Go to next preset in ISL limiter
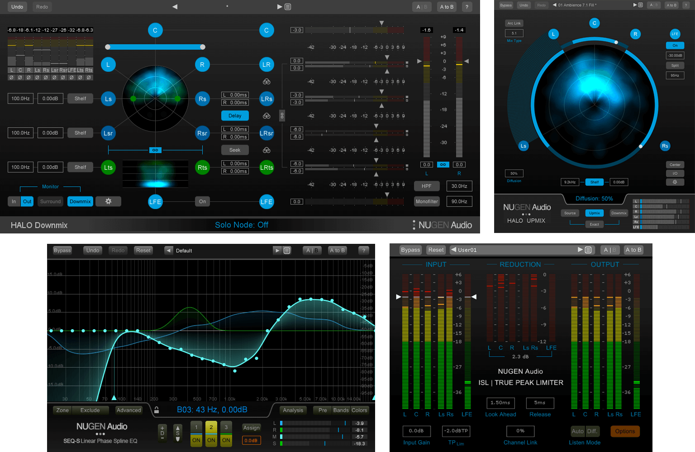Image resolution: width=695 pixels, height=452 pixels. click(580, 250)
